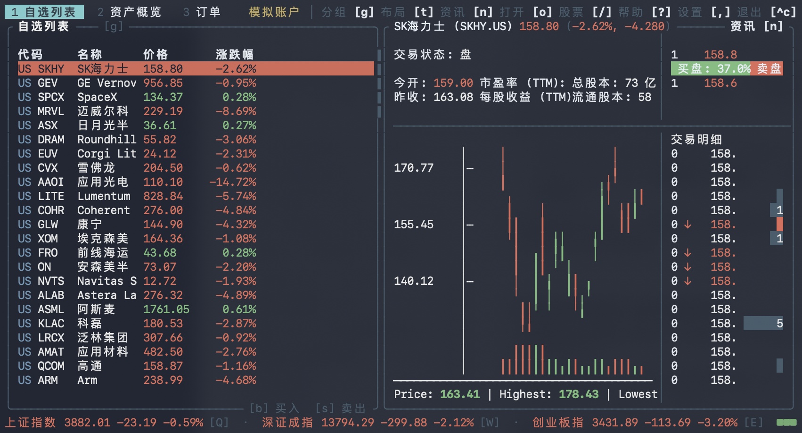Click the 涨跌幅 column header
802x433 pixels.
pos(235,55)
